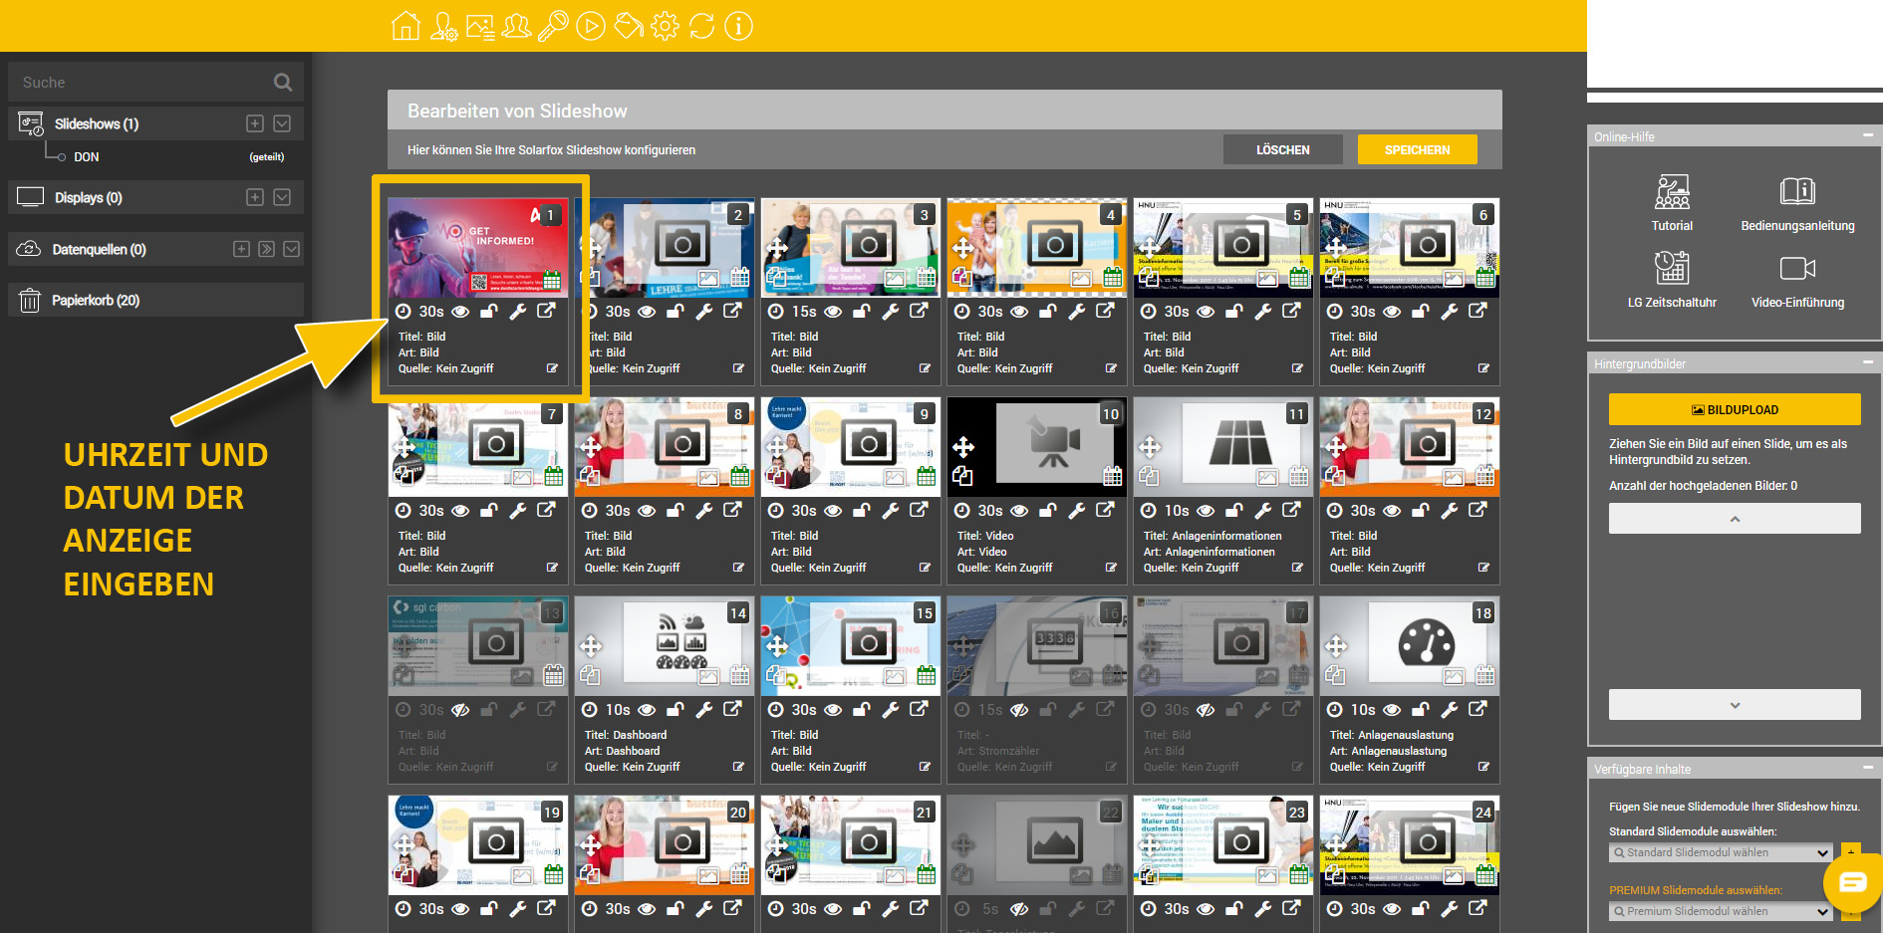The image size is (1883, 933).
Task: Click the refresh arrows icon in top toolbar
Action: tap(701, 26)
